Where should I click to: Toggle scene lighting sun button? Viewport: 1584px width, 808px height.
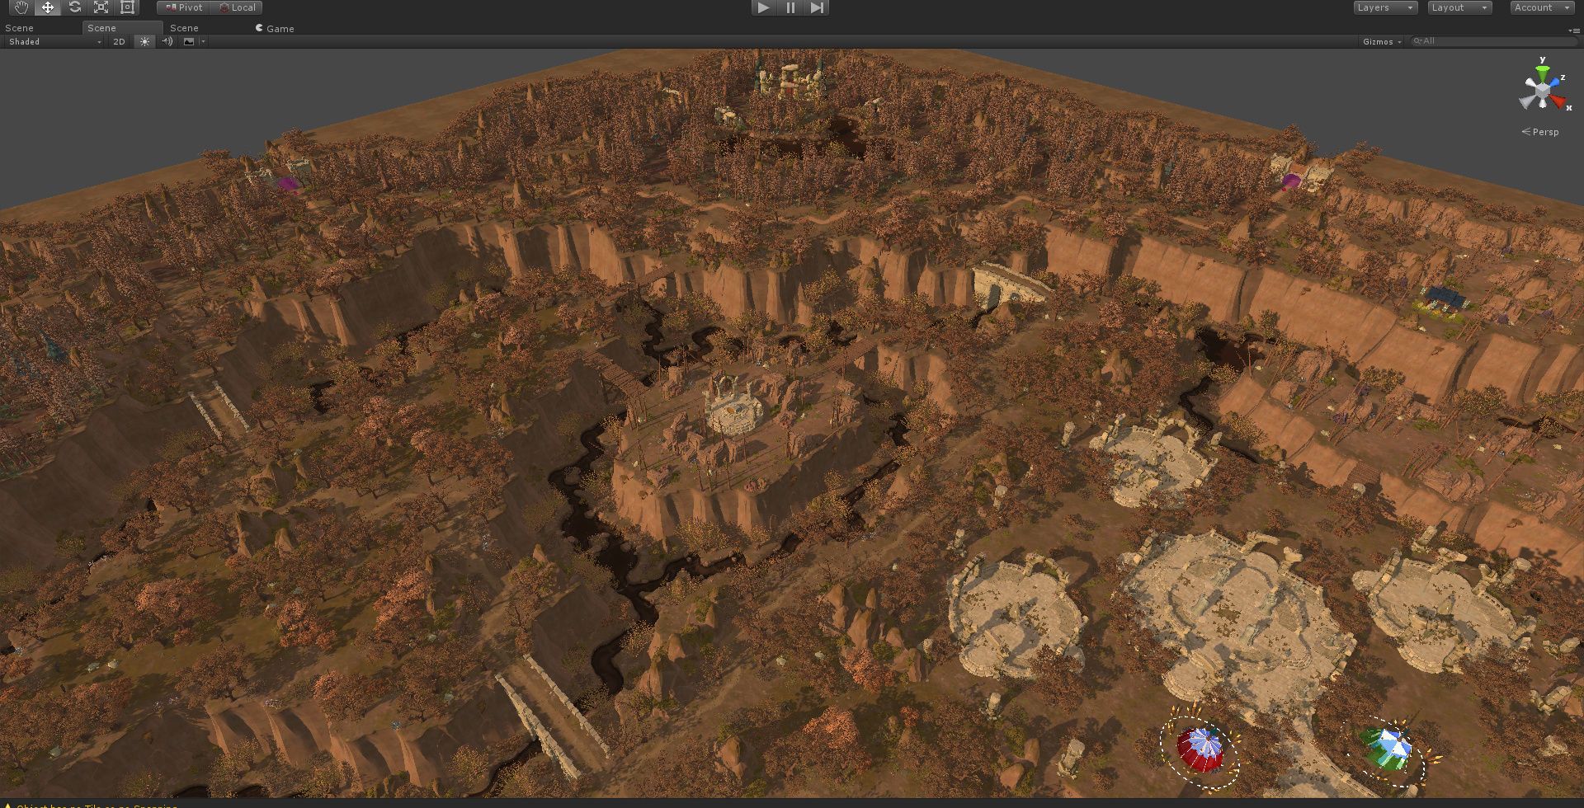pyautogui.click(x=144, y=41)
